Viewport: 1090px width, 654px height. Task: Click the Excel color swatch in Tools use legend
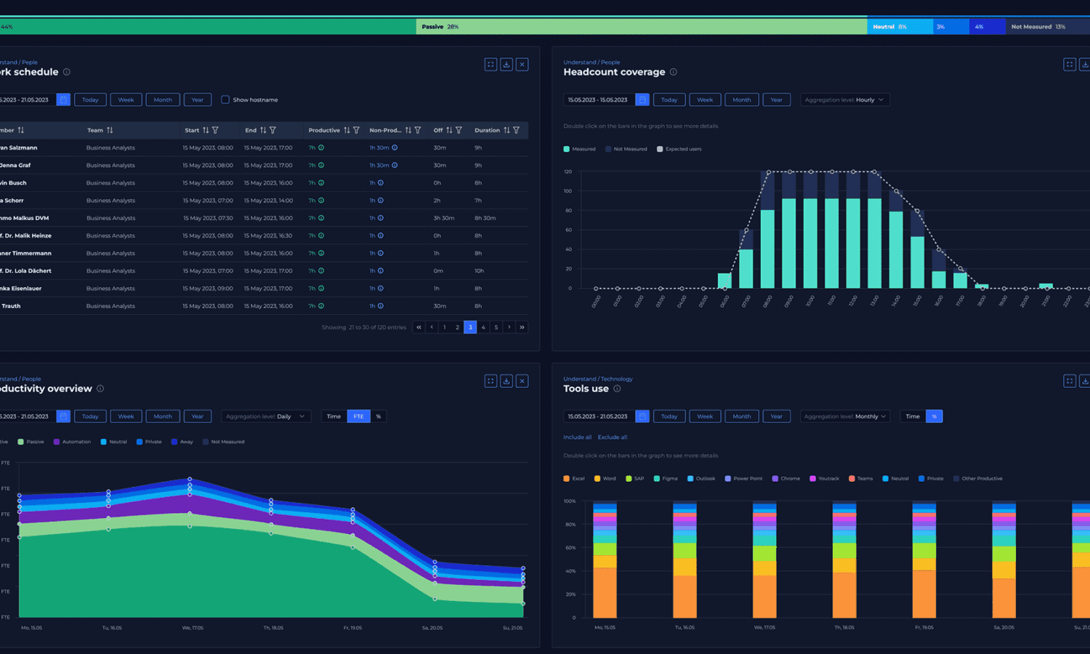(x=566, y=478)
